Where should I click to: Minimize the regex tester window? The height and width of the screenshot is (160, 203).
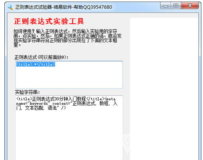point(166,6)
